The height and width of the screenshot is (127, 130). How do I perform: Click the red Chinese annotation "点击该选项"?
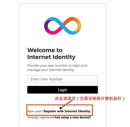tap(65, 98)
